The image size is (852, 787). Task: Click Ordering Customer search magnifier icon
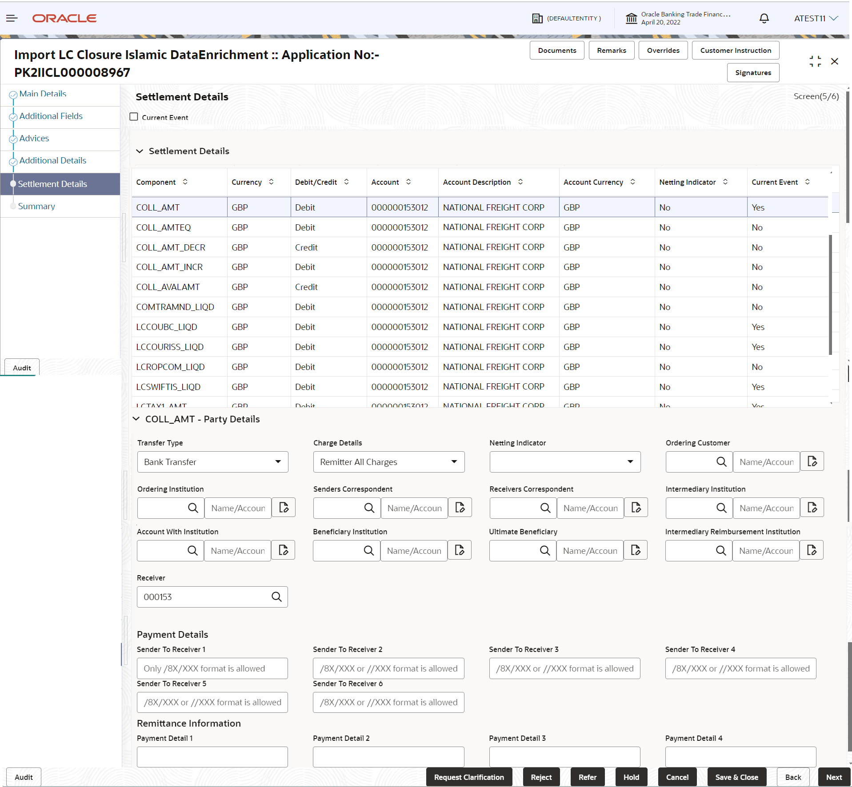pyautogui.click(x=721, y=461)
